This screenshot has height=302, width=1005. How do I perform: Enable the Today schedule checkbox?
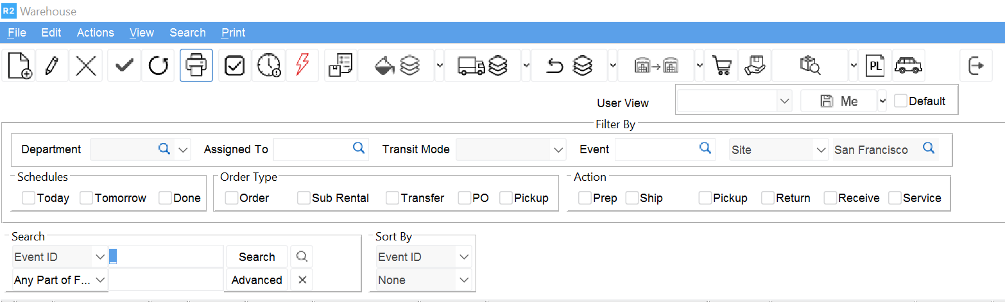point(29,198)
